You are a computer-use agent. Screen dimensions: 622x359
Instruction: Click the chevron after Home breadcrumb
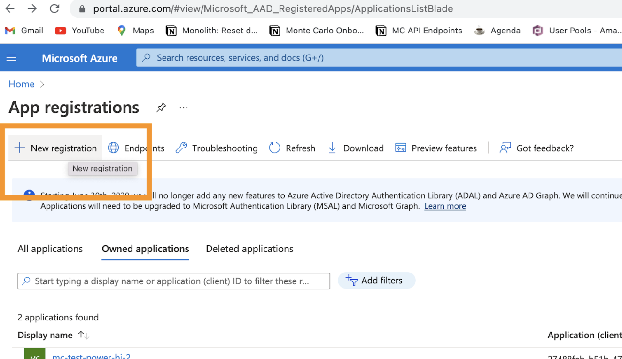pos(42,84)
